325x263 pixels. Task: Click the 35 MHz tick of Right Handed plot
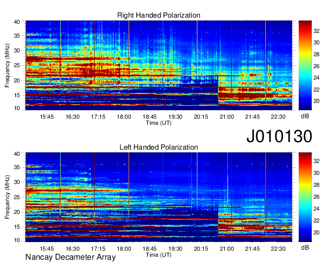tap(17, 36)
